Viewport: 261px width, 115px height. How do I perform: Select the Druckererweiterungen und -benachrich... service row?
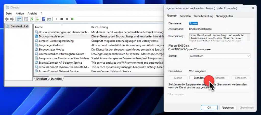click(64, 32)
